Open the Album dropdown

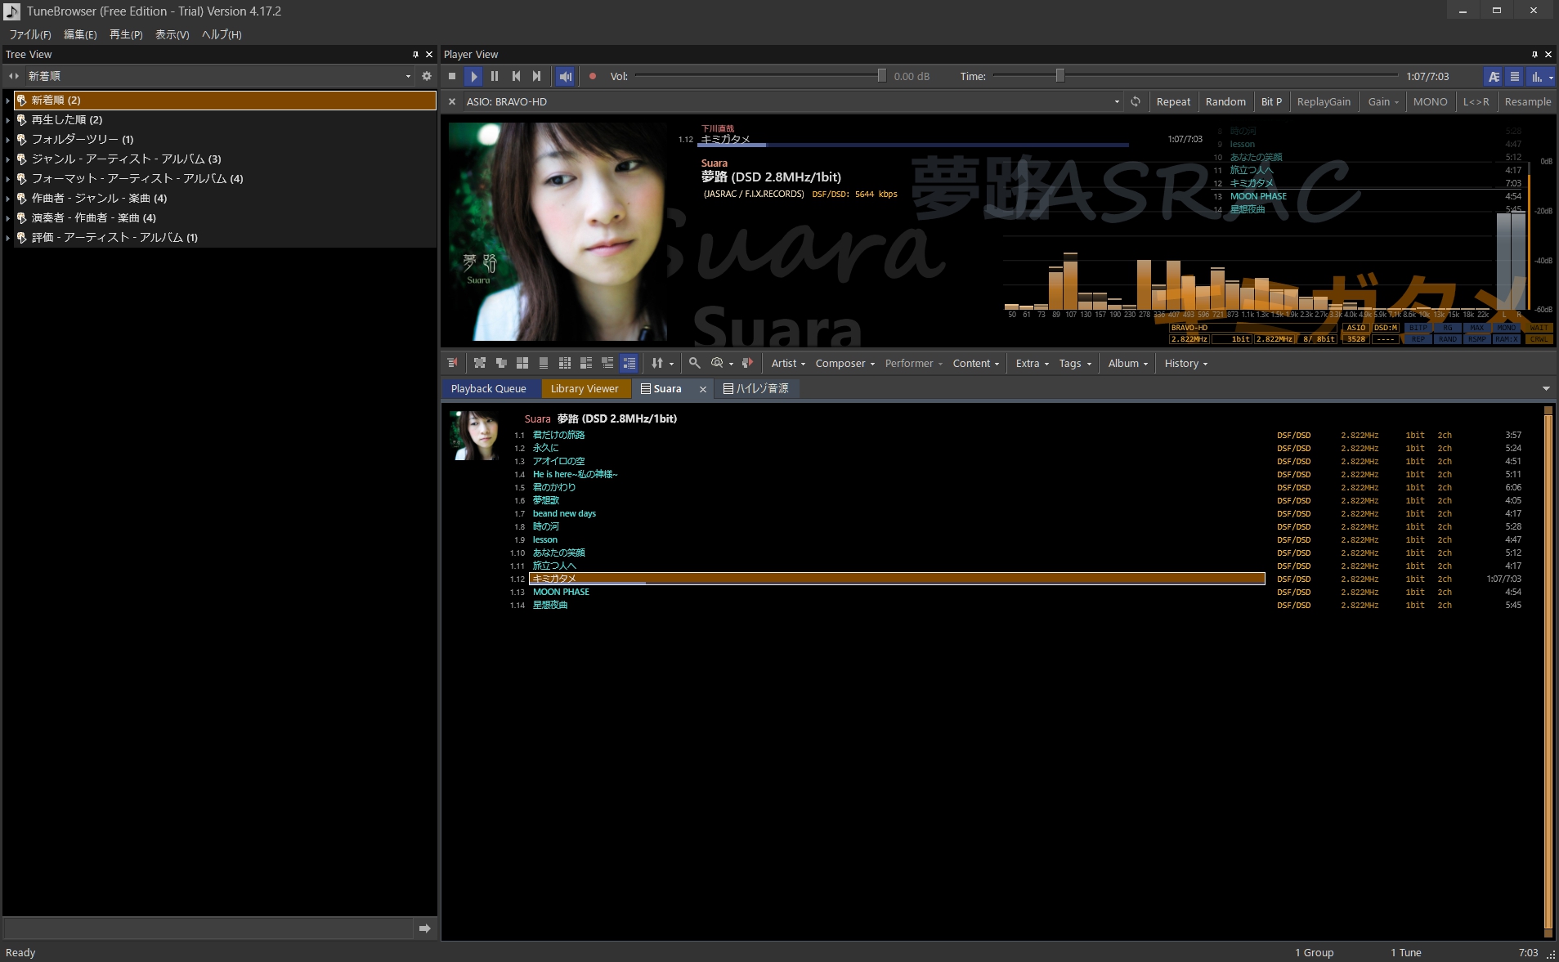click(x=1127, y=363)
